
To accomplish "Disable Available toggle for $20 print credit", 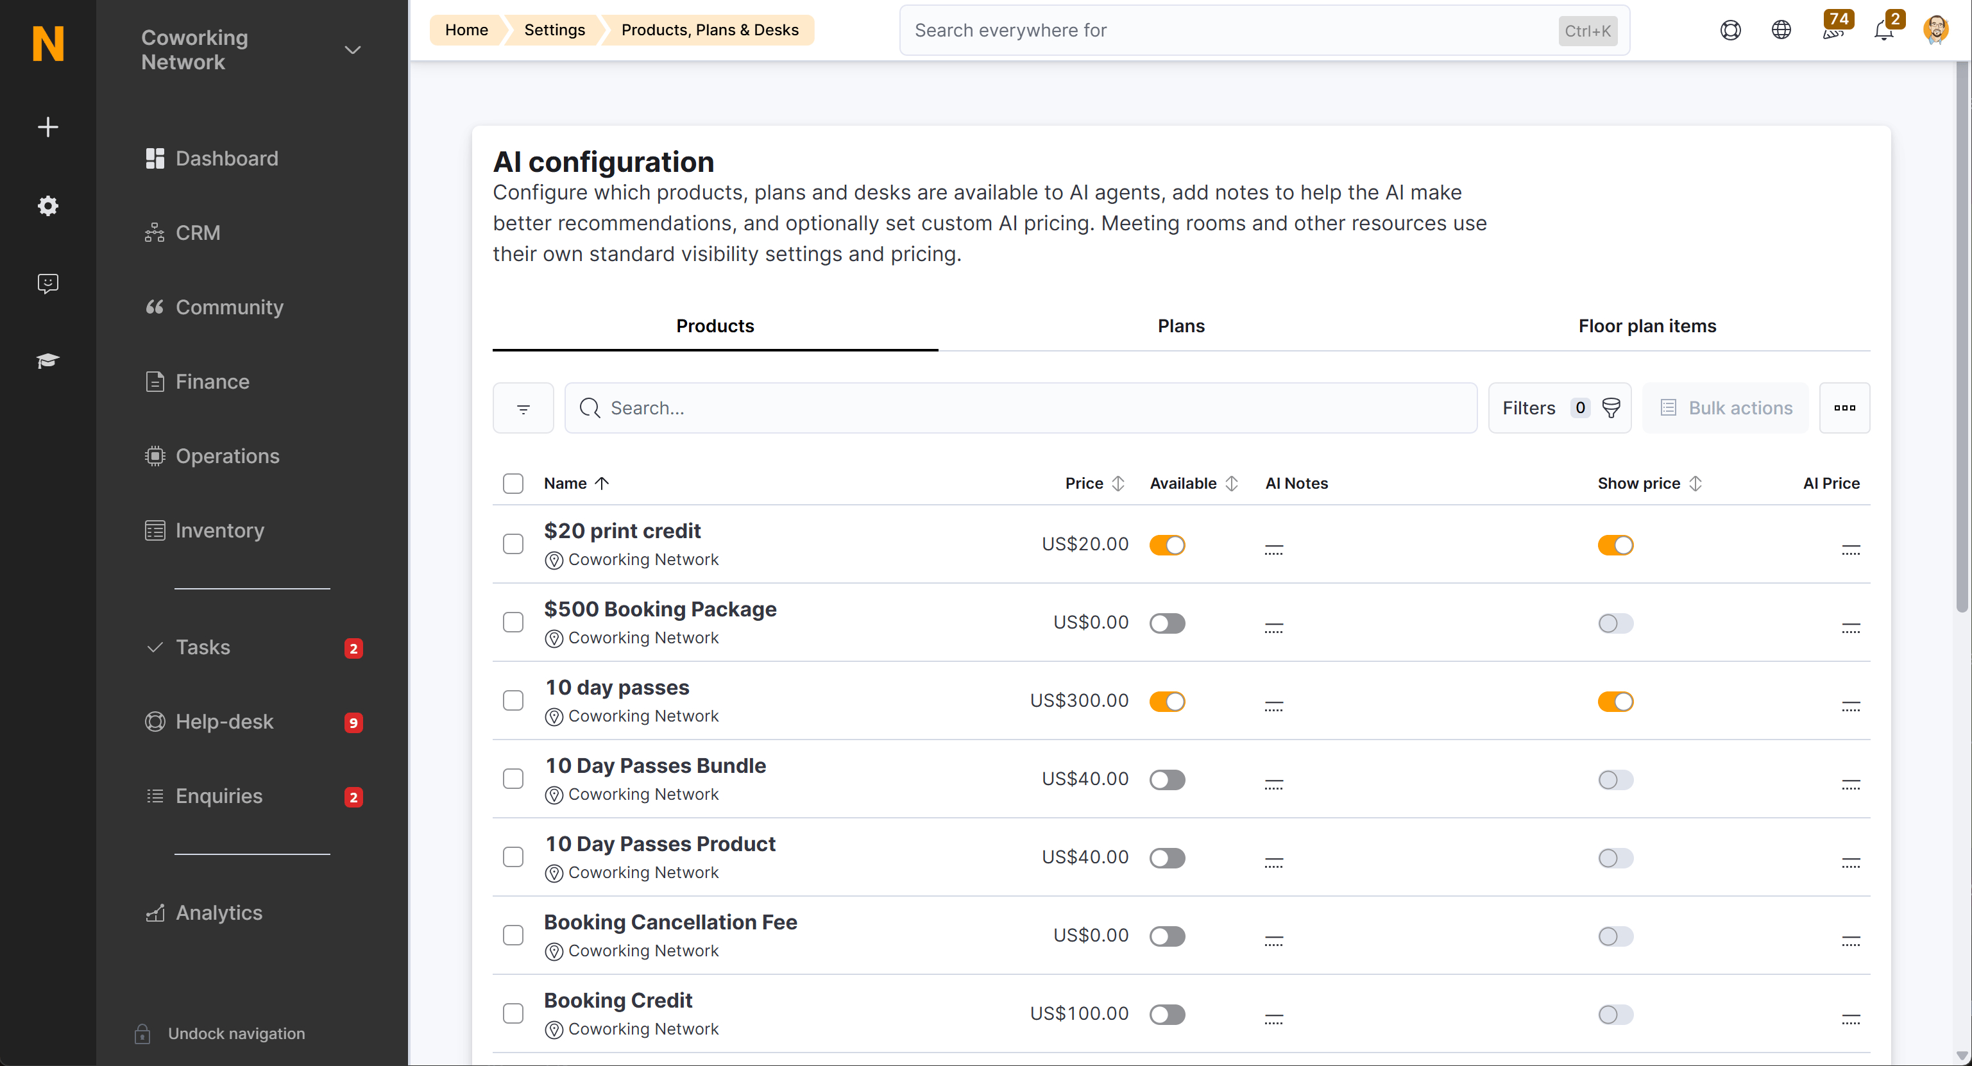I will [x=1167, y=545].
